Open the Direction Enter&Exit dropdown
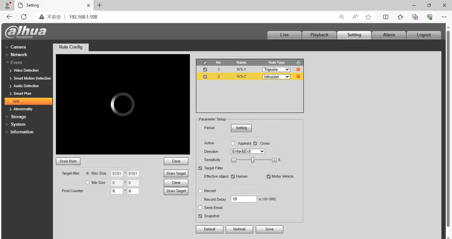Screen dimensions: 452x239 [x=248, y=151]
